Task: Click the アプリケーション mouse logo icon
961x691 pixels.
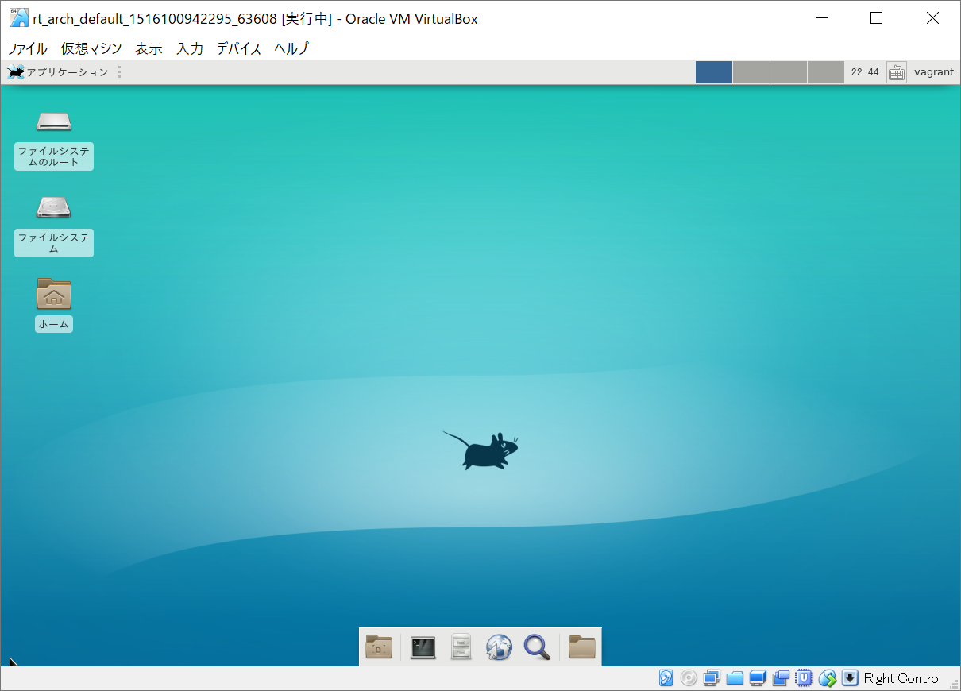Action: pos(15,72)
